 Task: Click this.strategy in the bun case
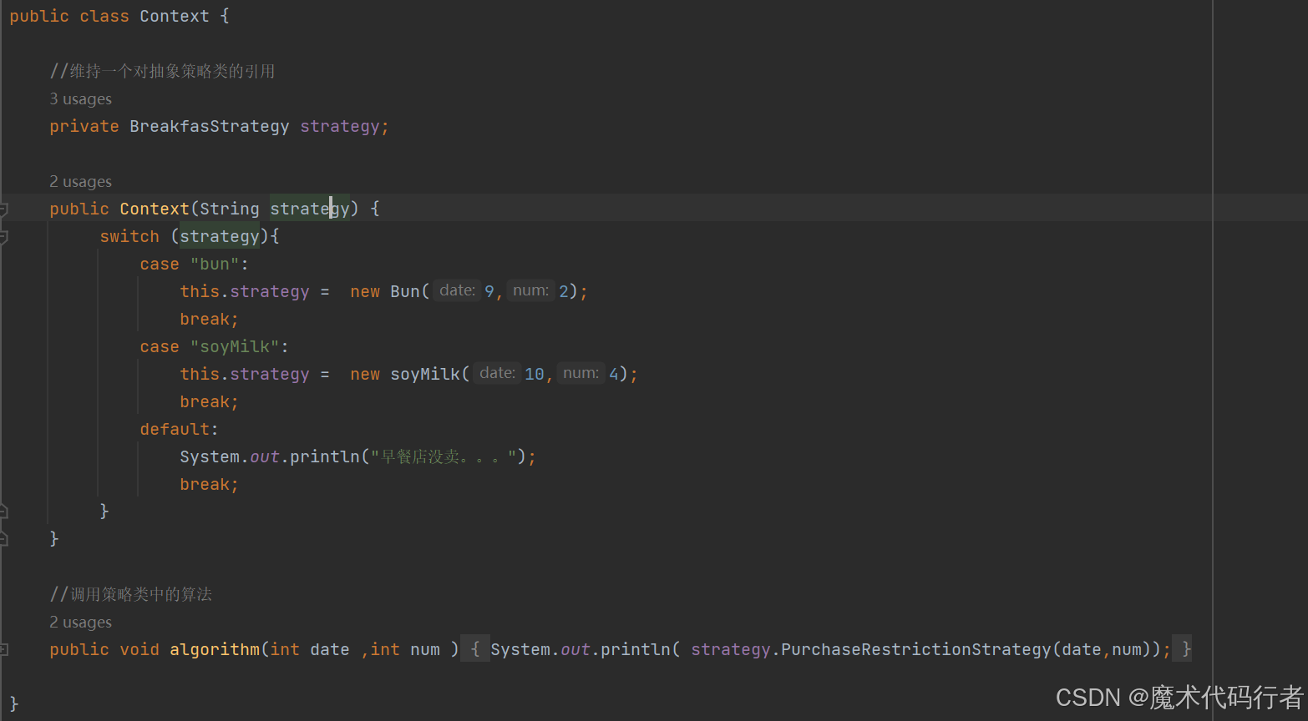click(245, 291)
